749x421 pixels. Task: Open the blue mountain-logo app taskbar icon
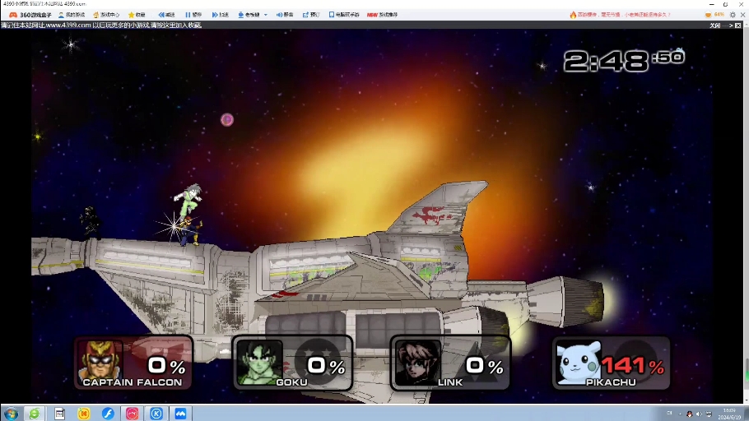(180, 414)
